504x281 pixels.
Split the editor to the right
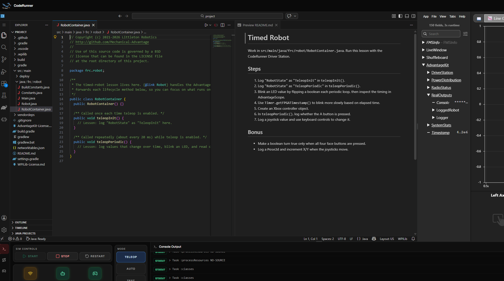pos(223,25)
